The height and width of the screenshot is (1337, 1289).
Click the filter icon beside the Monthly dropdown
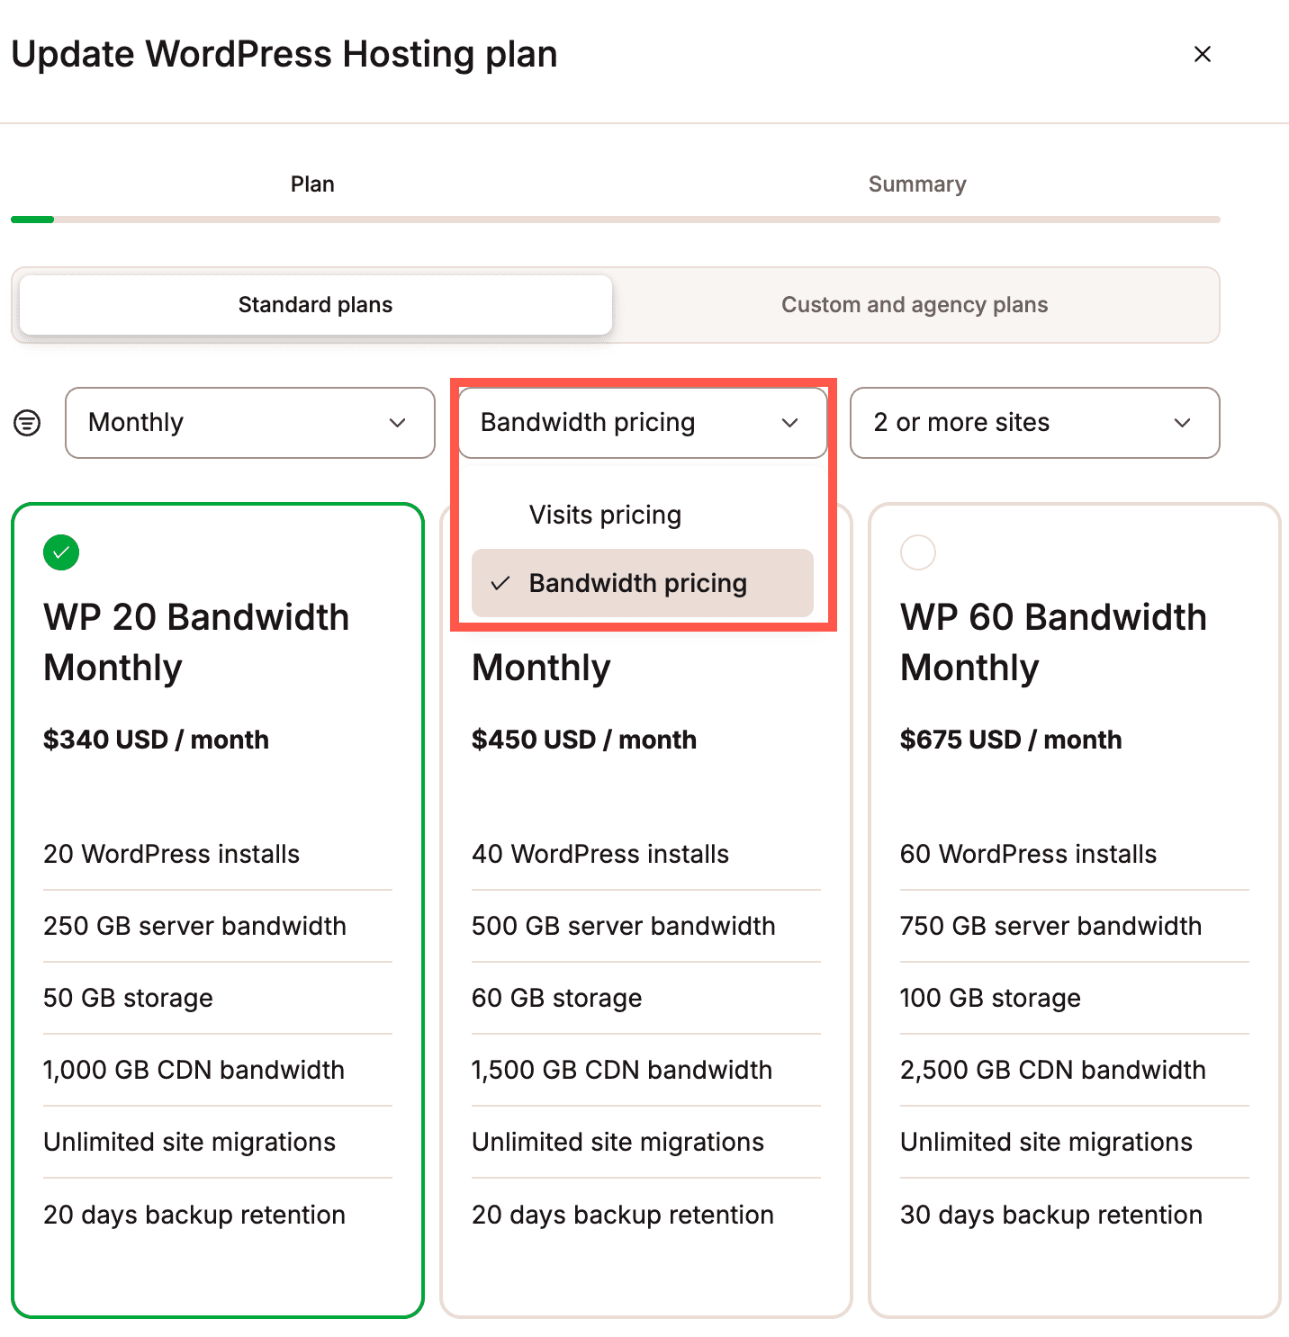(x=27, y=423)
